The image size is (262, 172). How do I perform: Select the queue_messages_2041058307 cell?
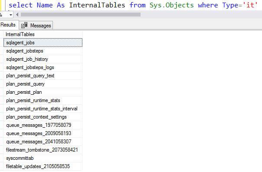tap(43, 142)
